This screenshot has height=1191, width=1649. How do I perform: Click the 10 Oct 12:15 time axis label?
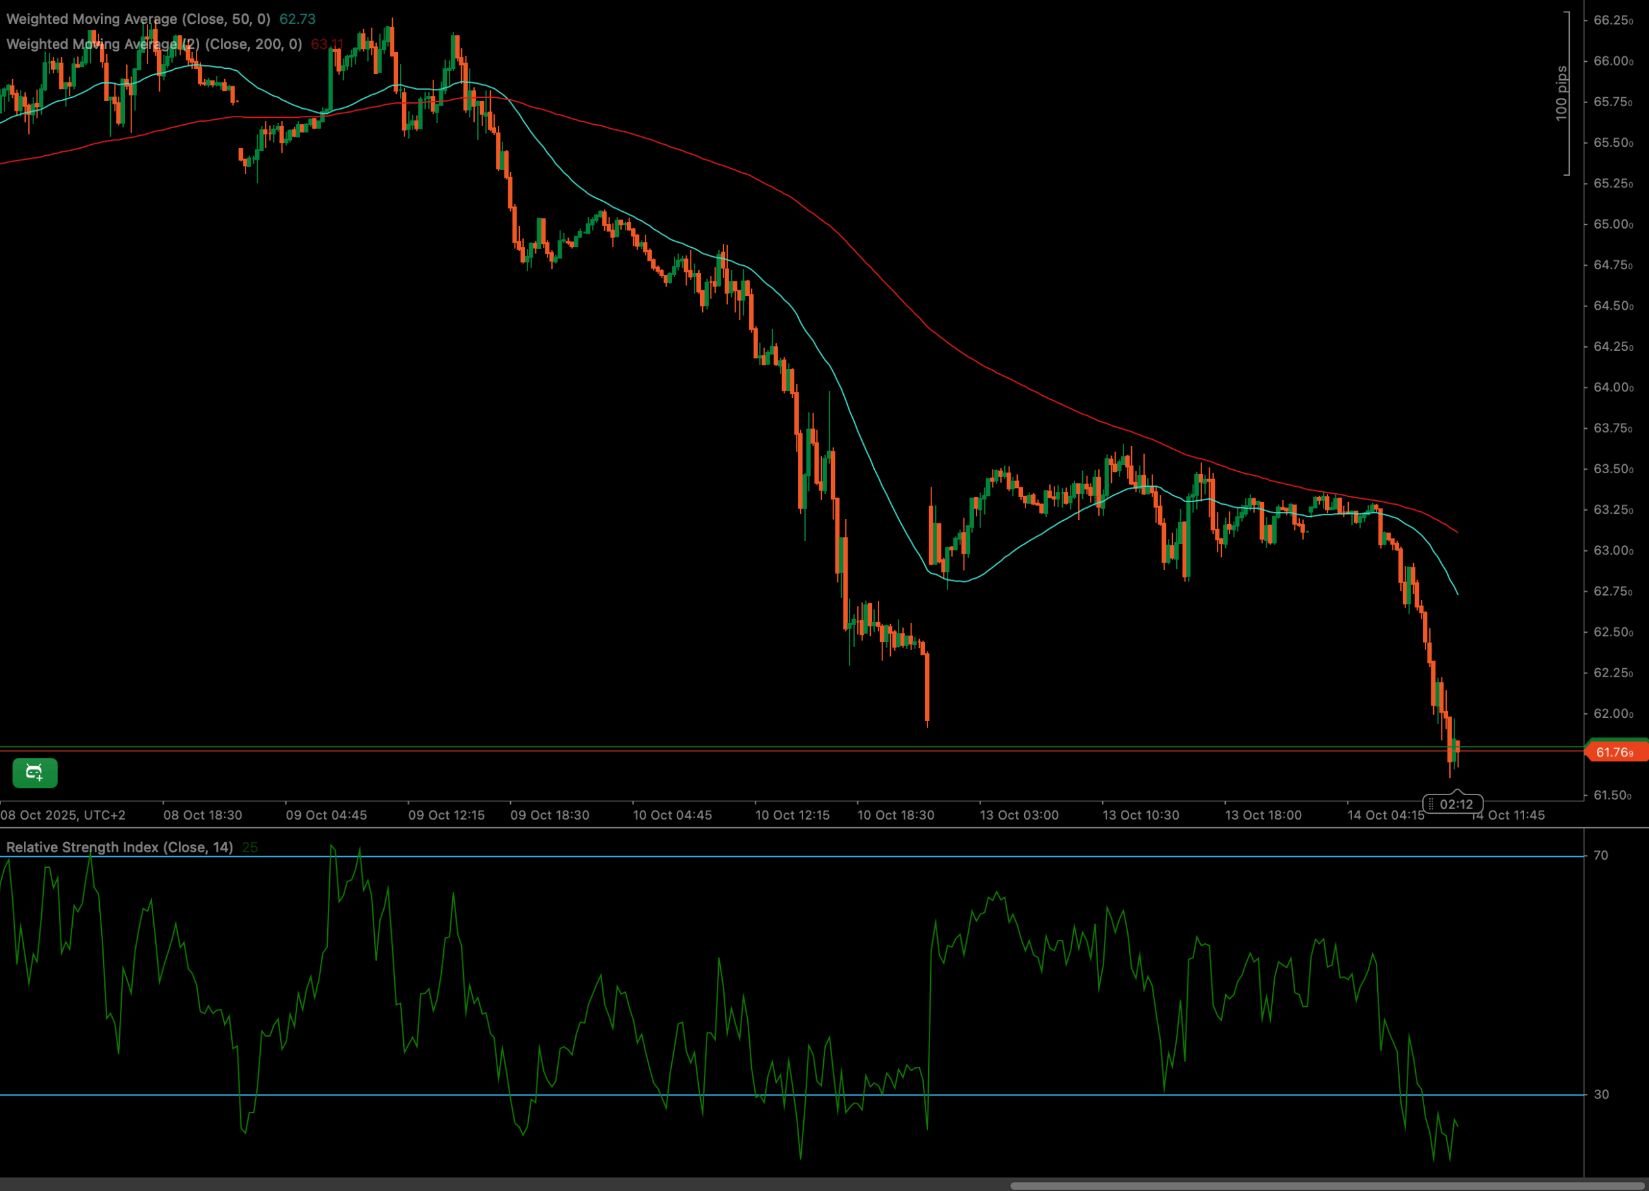click(792, 815)
